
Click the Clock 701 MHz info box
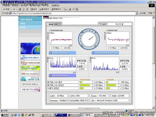point(99,96)
